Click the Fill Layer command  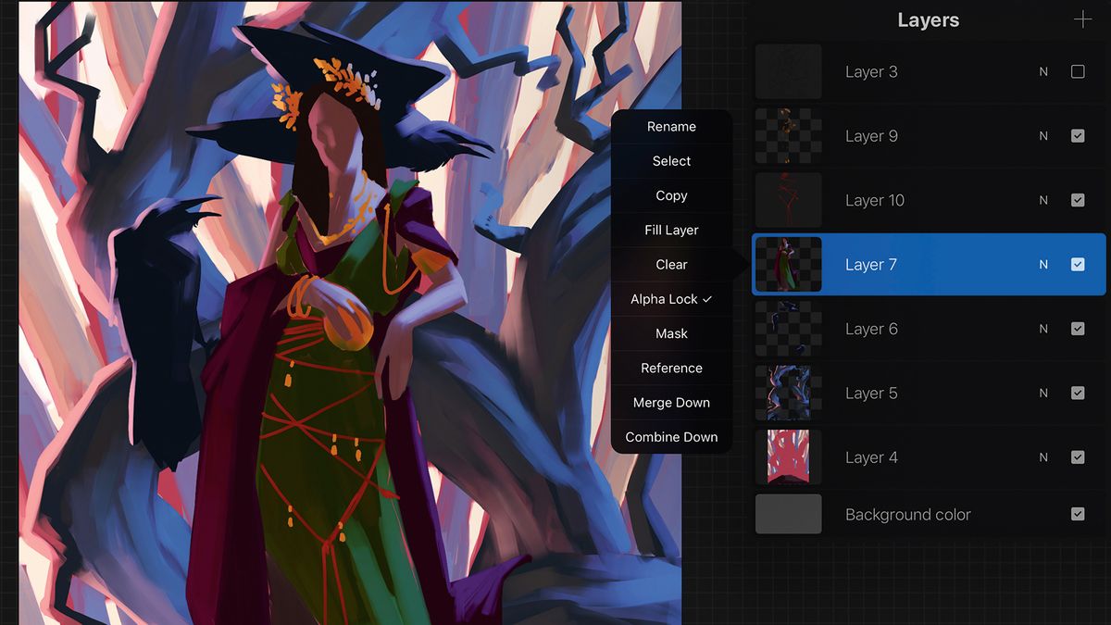[670, 230]
